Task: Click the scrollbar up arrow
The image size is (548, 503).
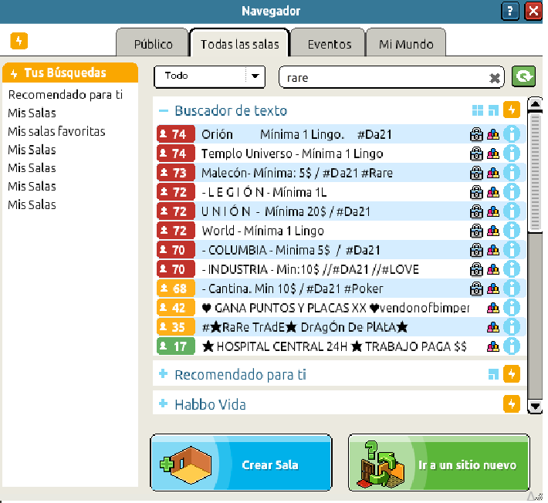Action: 535,103
